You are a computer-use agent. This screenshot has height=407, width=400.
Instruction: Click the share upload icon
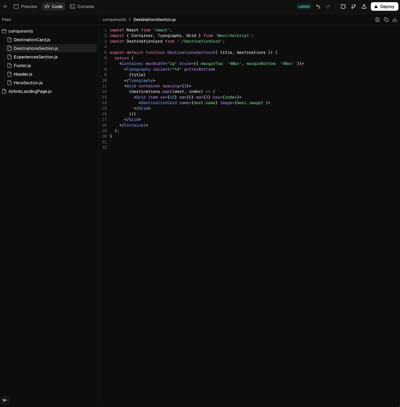click(x=364, y=6)
